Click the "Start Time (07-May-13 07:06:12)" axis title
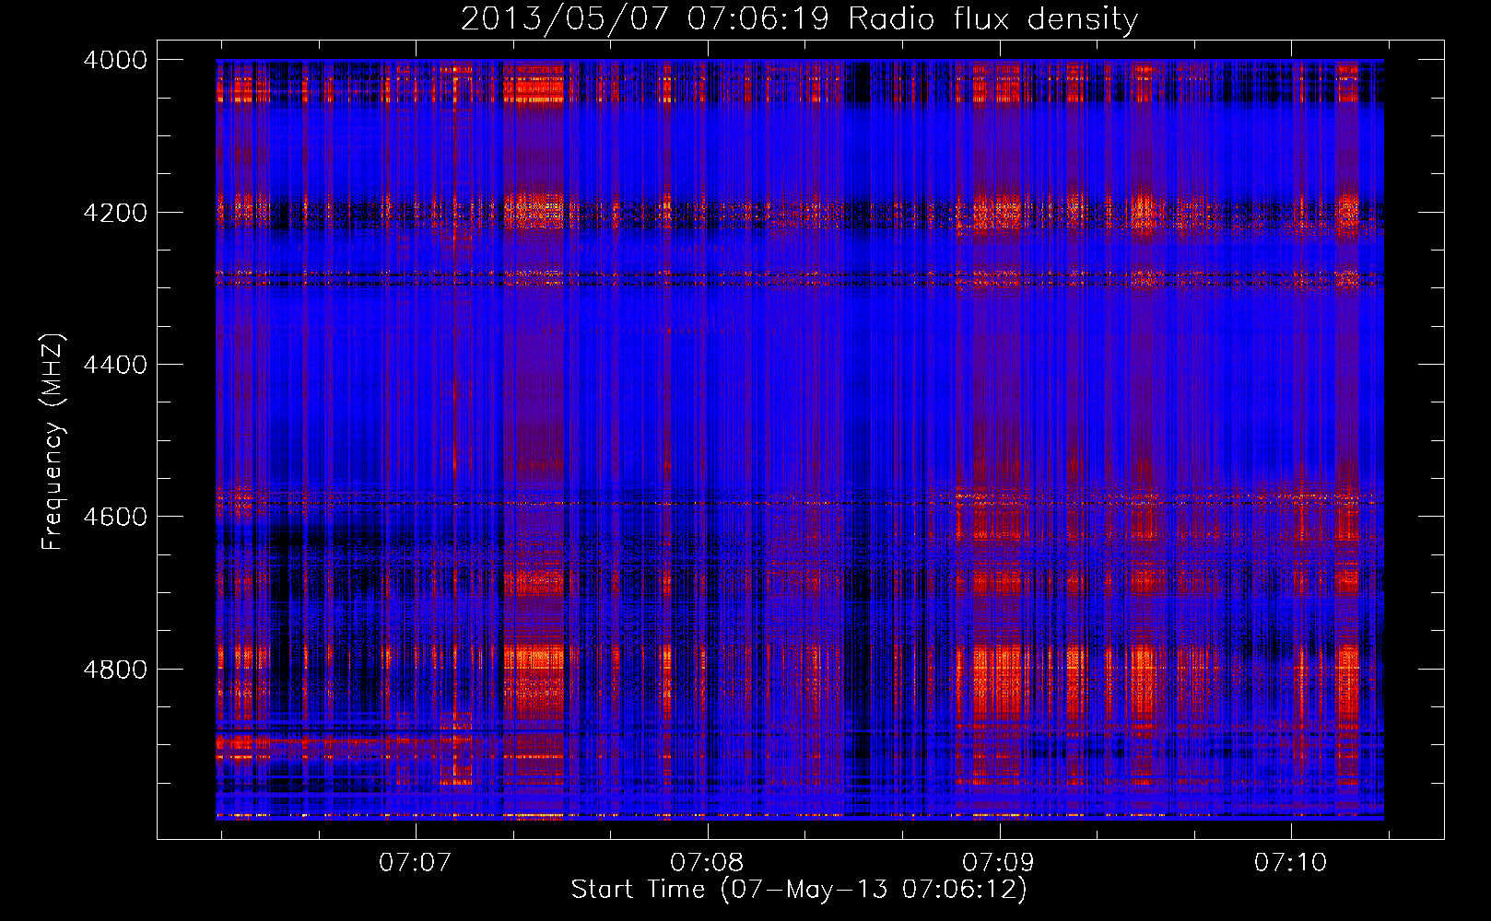 point(799,890)
